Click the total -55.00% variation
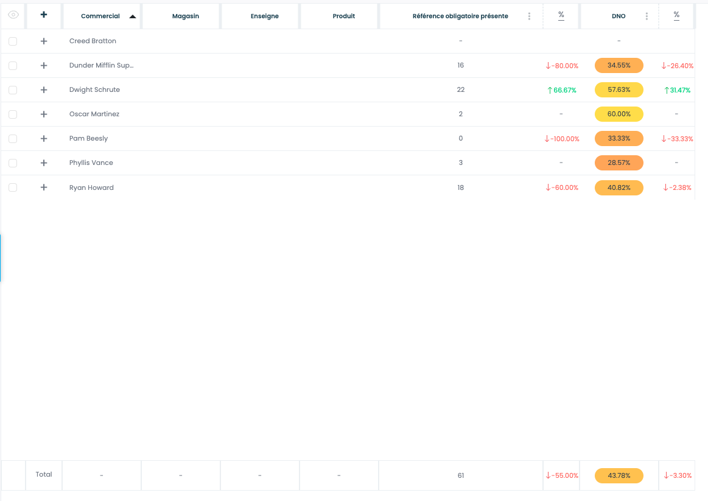Screen dimensions: 708x501 coord(562,475)
